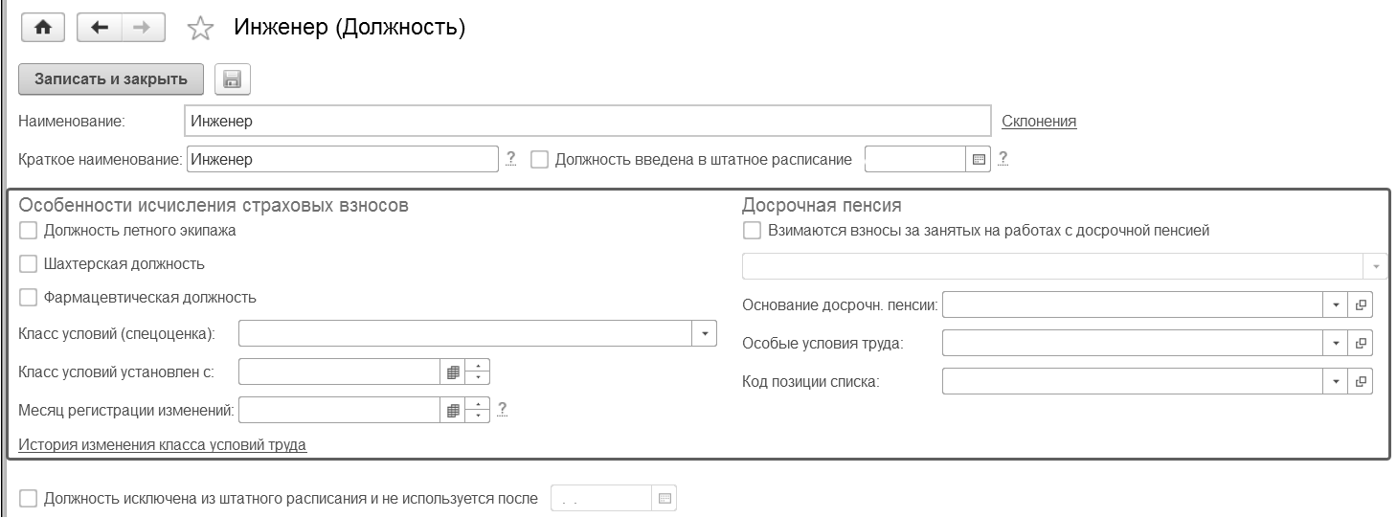1397x518 pixels.
Task: Click the save diskette icon
Action: (231, 80)
